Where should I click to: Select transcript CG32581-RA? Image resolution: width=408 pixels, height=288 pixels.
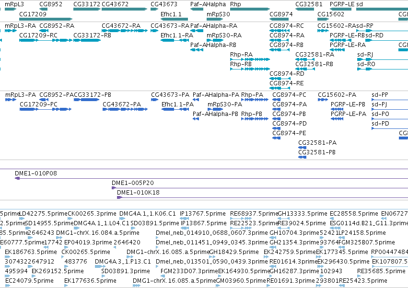tap(315, 54)
